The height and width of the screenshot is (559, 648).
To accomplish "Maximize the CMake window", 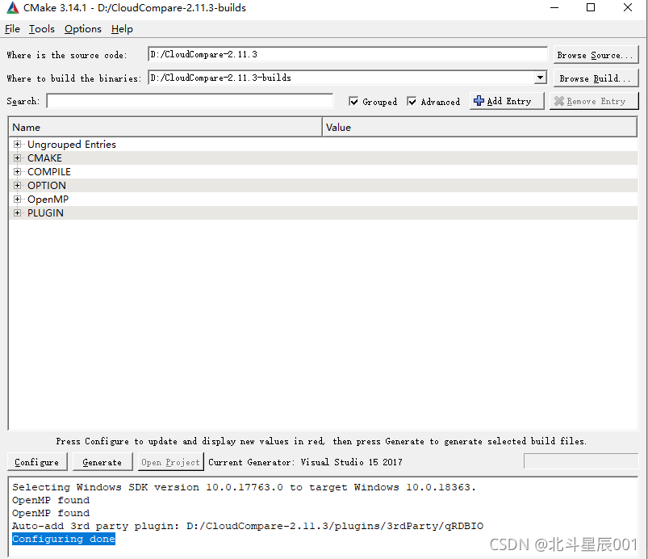I will 591,8.
